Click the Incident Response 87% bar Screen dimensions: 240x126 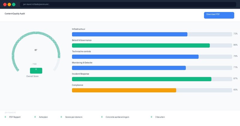(142, 79)
